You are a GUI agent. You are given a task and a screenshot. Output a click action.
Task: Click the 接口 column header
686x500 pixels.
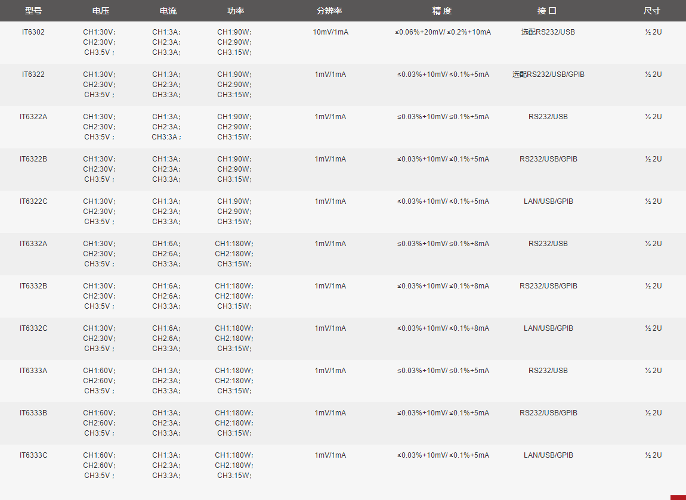coord(547,11)
